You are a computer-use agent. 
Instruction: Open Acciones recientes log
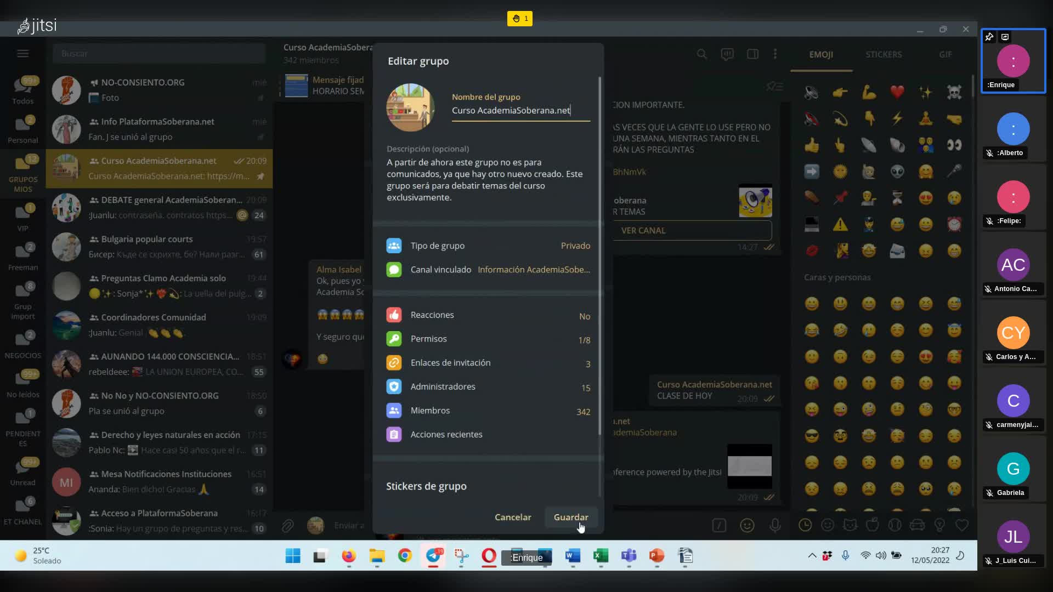coord(488,435)
